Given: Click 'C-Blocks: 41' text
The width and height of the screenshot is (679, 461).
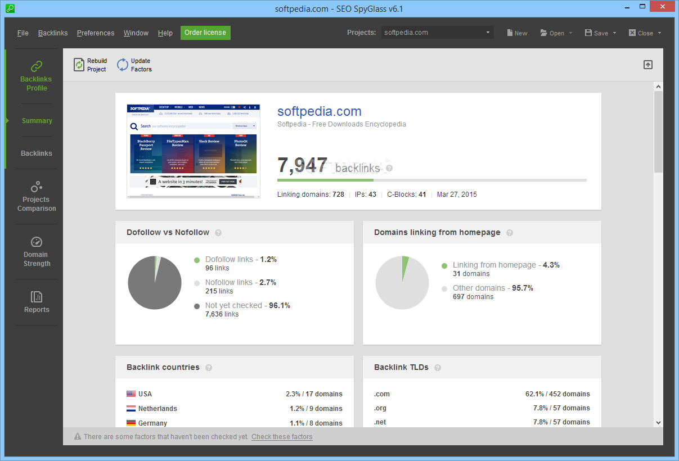Looking at the screenshot, I should point(406,195).
